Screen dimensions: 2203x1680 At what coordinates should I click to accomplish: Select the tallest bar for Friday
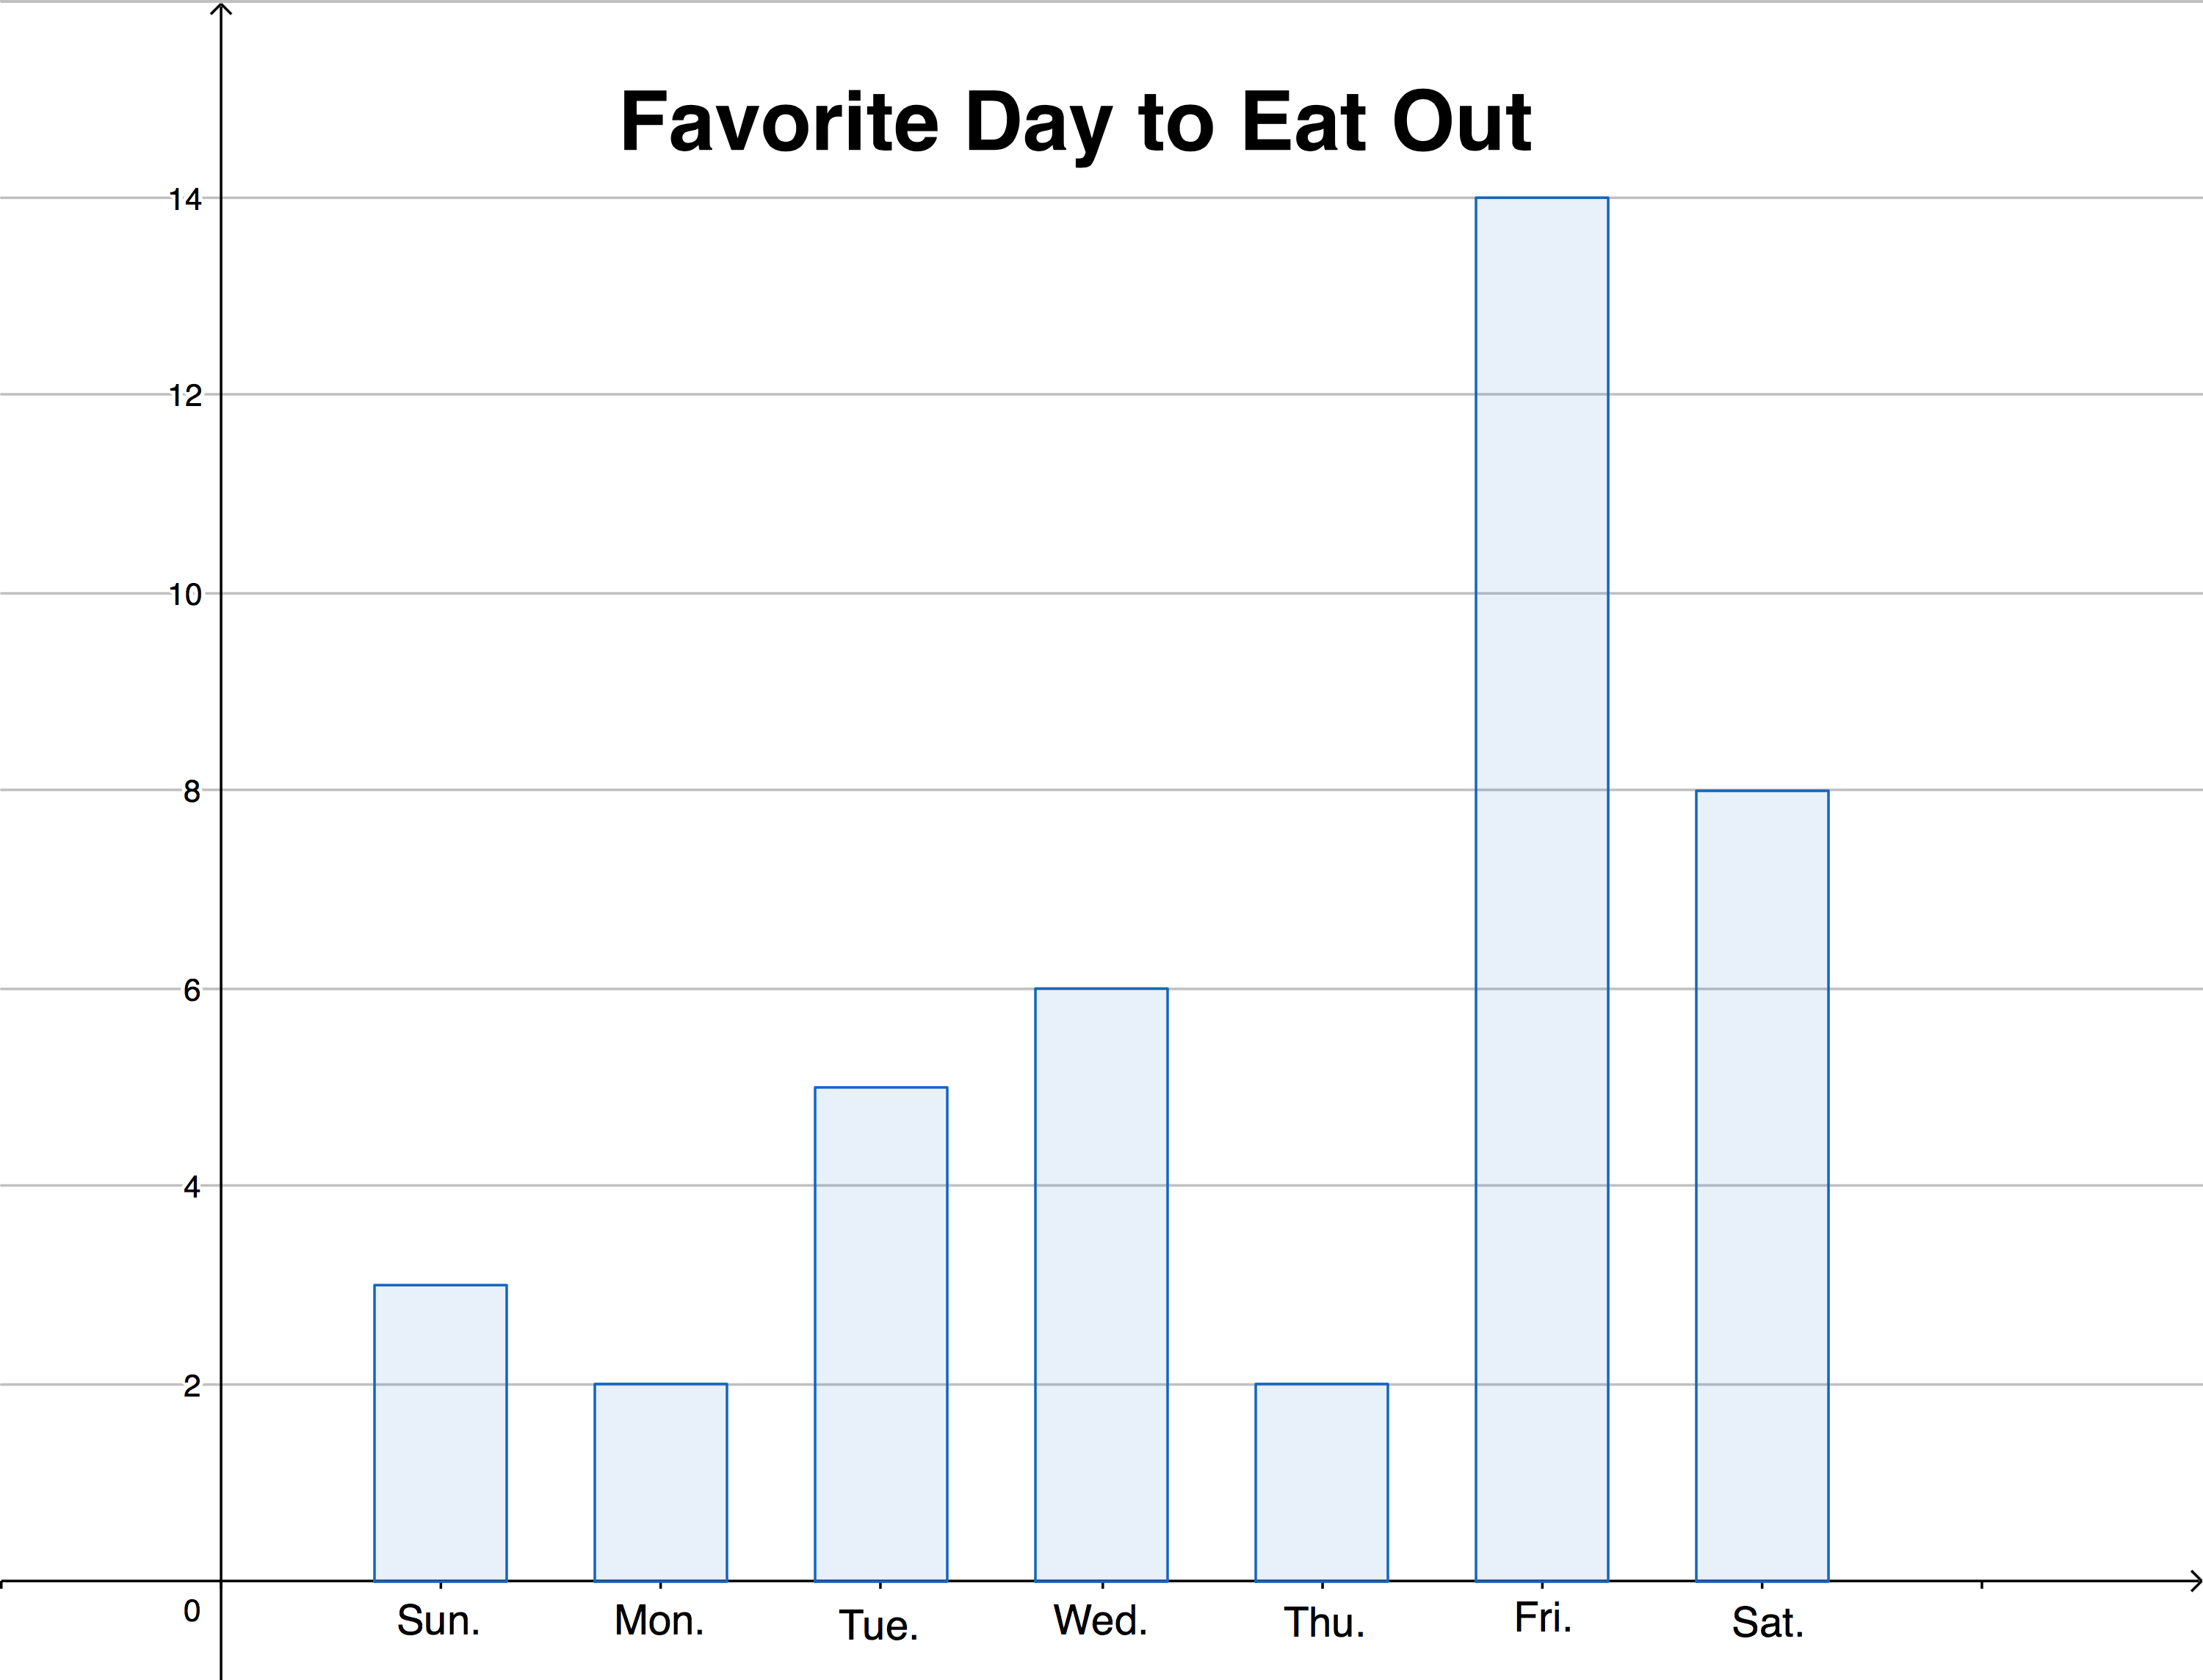coord(1541,889)
